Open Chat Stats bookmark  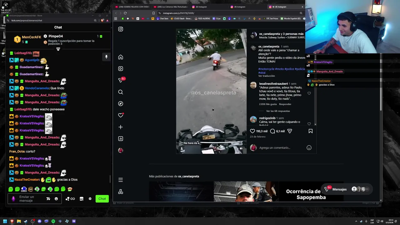click(x=162, y=18)
